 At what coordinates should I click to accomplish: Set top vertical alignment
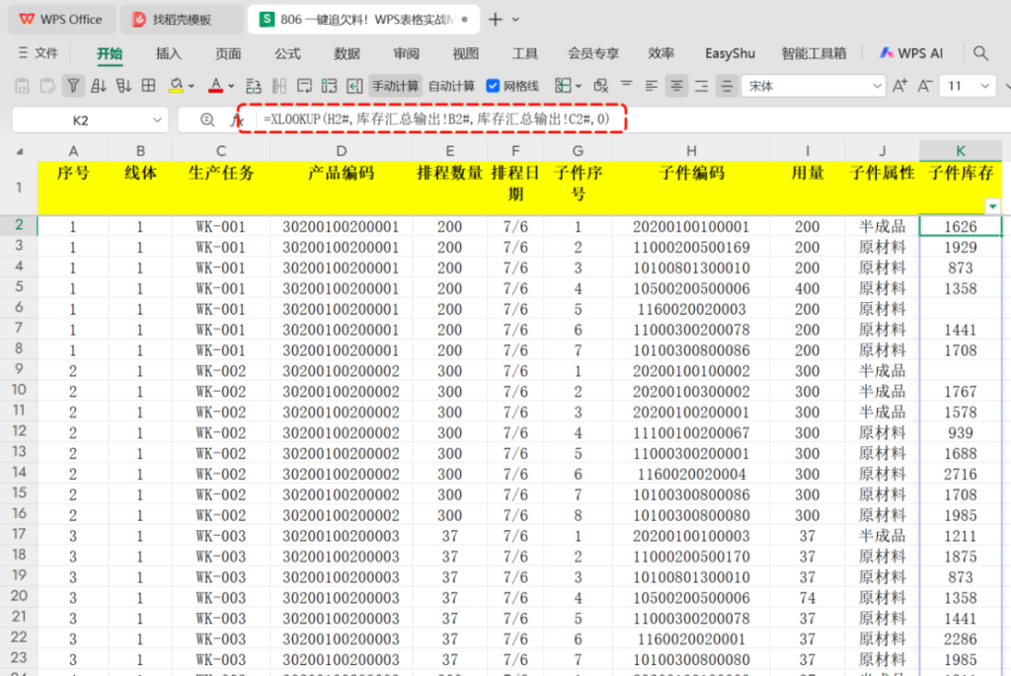[626, 85]
